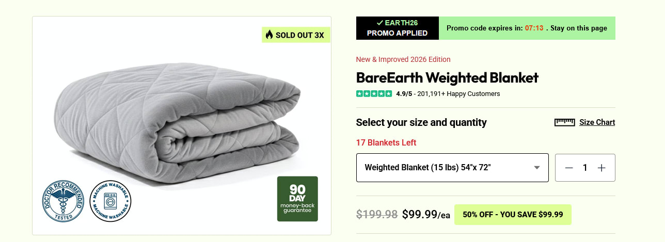
Task: Click the crossed-out $199.98 original price
Action: (x=377, y=215)
